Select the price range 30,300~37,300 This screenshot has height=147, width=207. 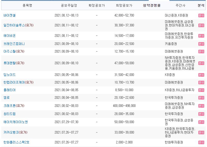[124, 25]
